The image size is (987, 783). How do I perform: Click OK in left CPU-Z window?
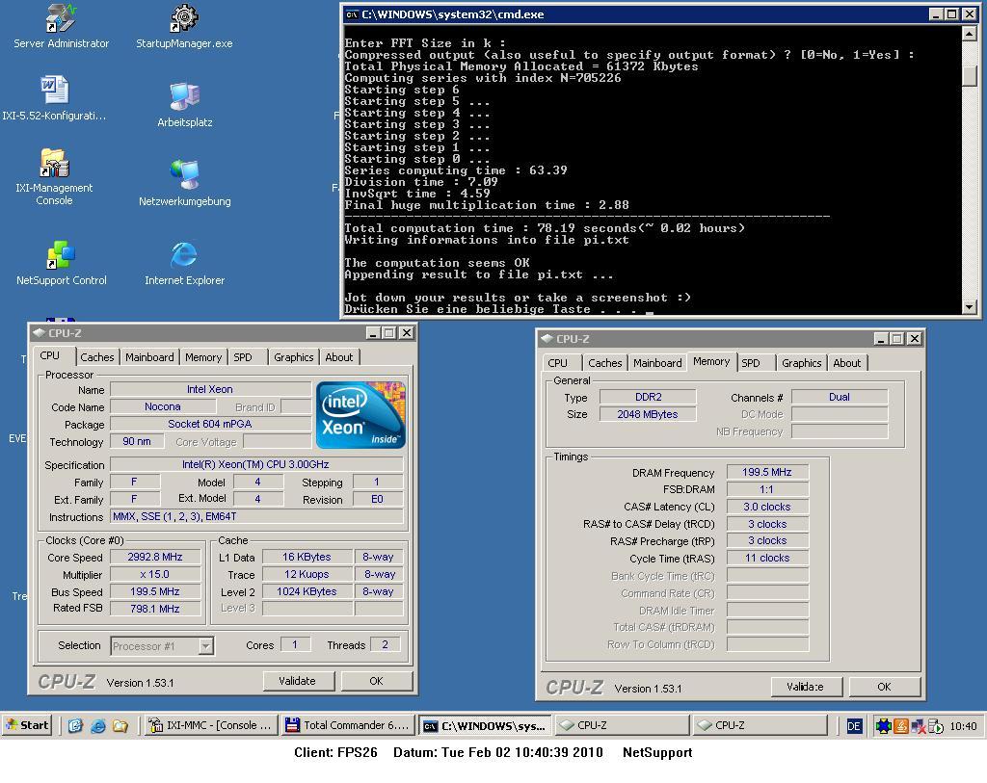click(376, 681)
